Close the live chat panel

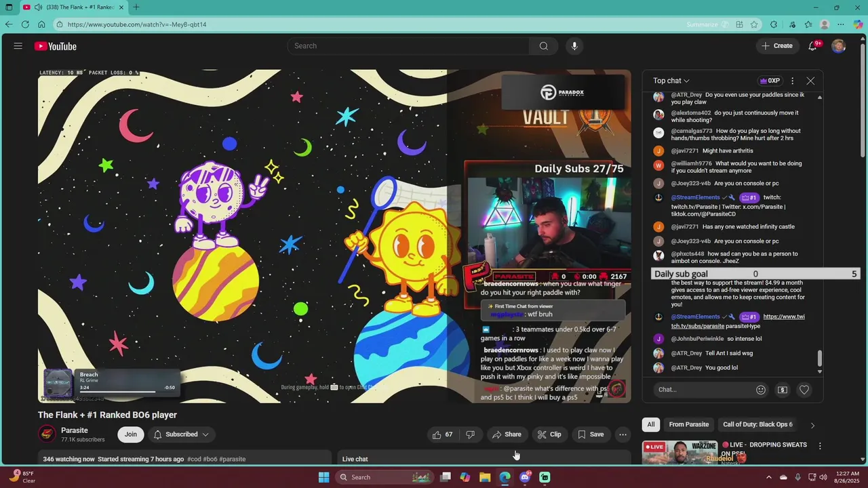[x=810, y=81]
